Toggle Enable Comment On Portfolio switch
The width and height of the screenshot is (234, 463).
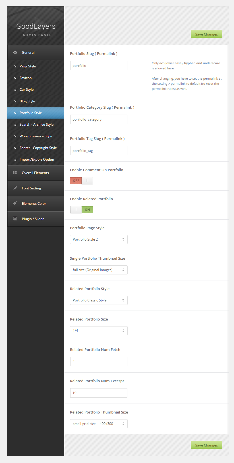click(82, 181)
